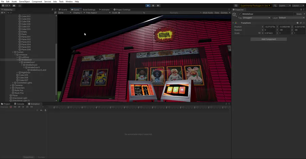Click the Add Component button
The image size is (306, 159).
click(269, 39)
